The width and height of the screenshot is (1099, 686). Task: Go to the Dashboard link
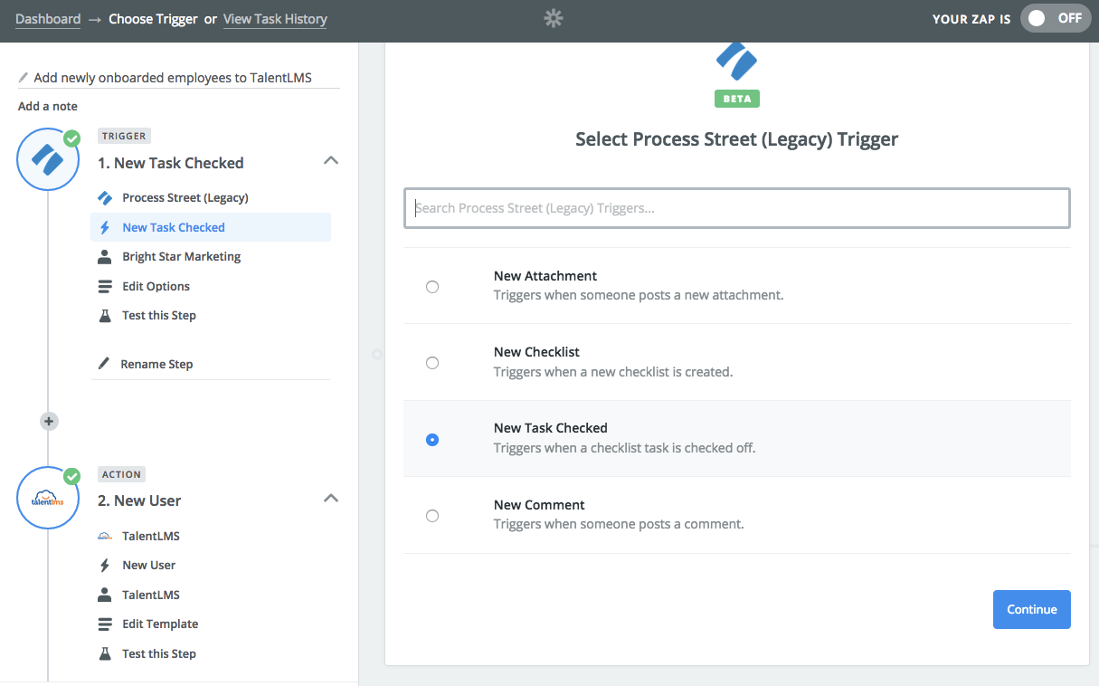[x=48, y=18]
